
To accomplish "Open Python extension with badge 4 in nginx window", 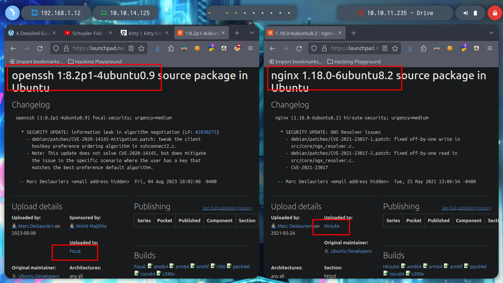I will tap(463, 48).
